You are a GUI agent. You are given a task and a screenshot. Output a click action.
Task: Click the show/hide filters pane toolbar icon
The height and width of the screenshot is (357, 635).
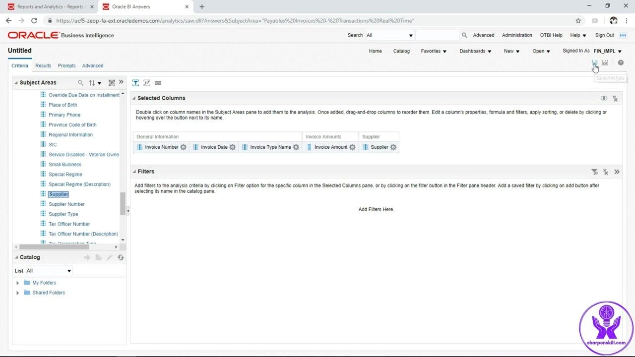coord(135,83)
